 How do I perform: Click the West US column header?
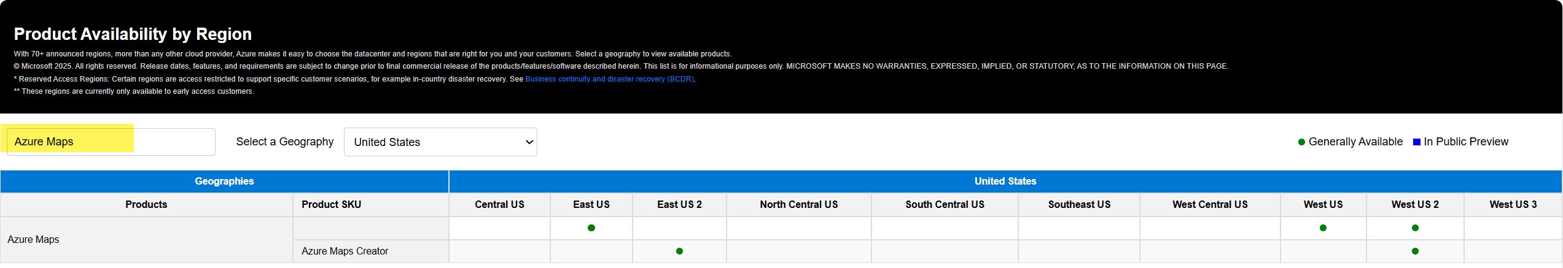tap(1323, 205)
